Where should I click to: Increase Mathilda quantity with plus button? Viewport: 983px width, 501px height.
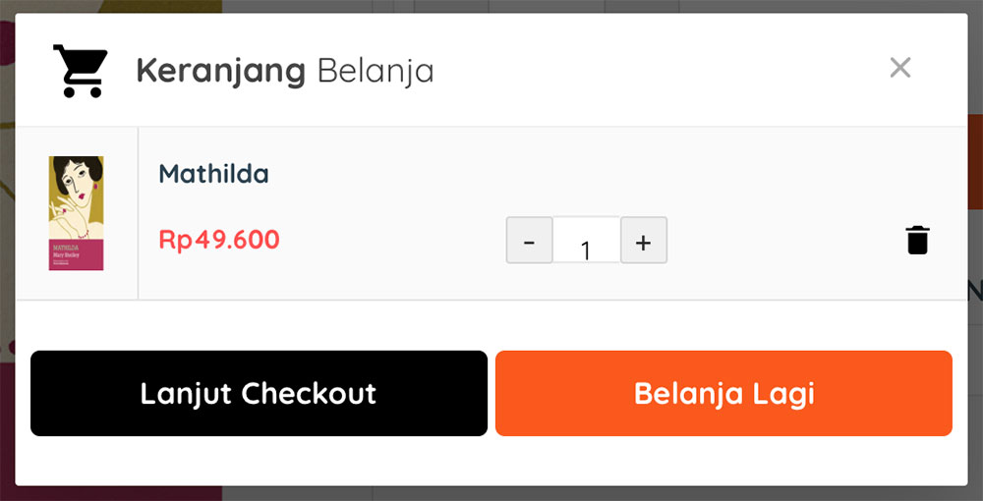(x=643, y=241)
